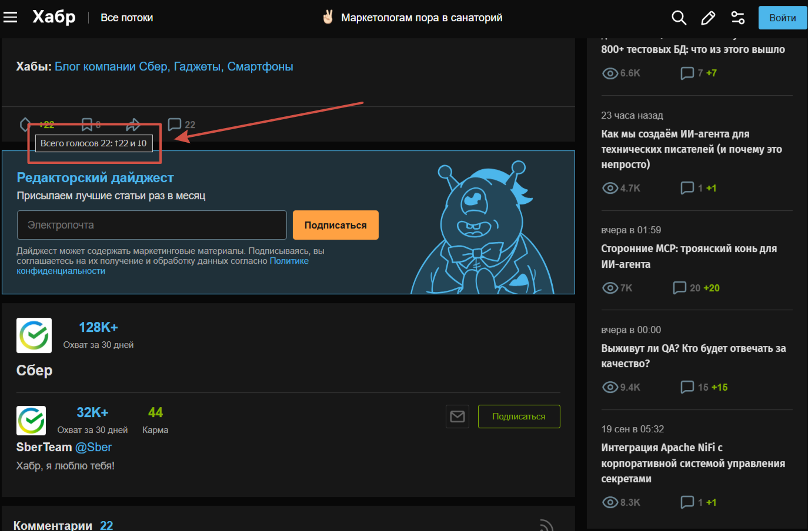Viewport: 808px width, 531px height.
Task: Open the hamburger navigation menu
Action: pos(10,18)
